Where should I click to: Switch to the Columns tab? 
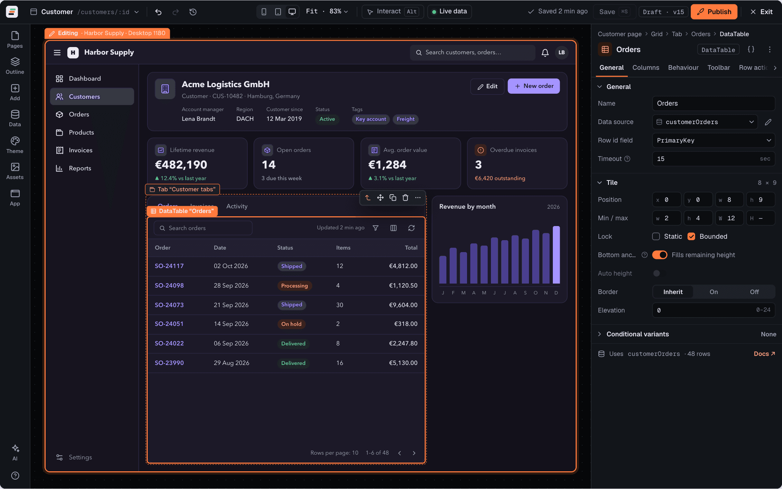[x=646, y=68]
